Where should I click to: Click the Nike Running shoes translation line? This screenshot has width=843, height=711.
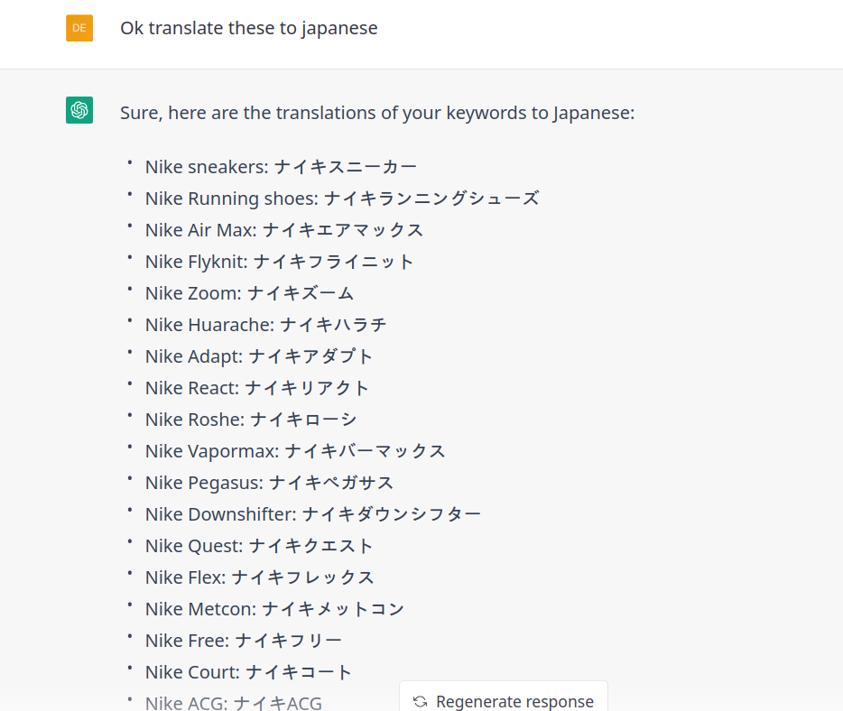[x=342, y=199]
